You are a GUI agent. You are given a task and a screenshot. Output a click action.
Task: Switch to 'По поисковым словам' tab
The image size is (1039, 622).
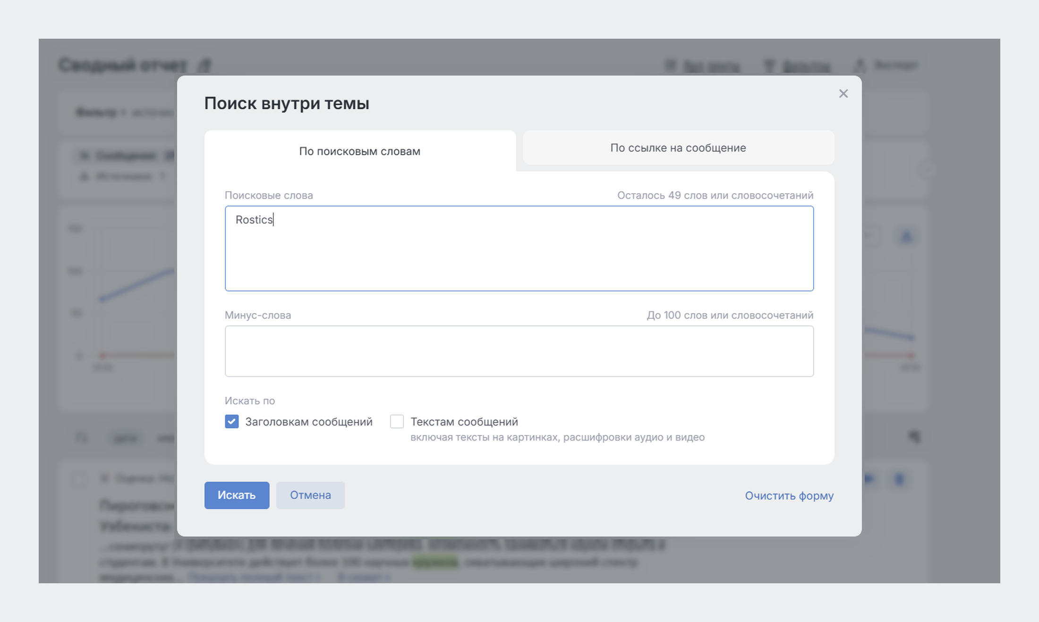tap(360, 151)
